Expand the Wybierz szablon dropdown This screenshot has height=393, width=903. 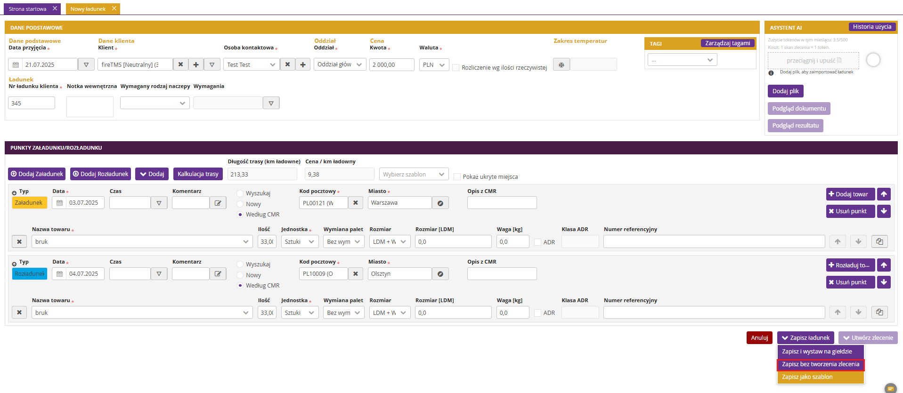(x=414, y=174)
